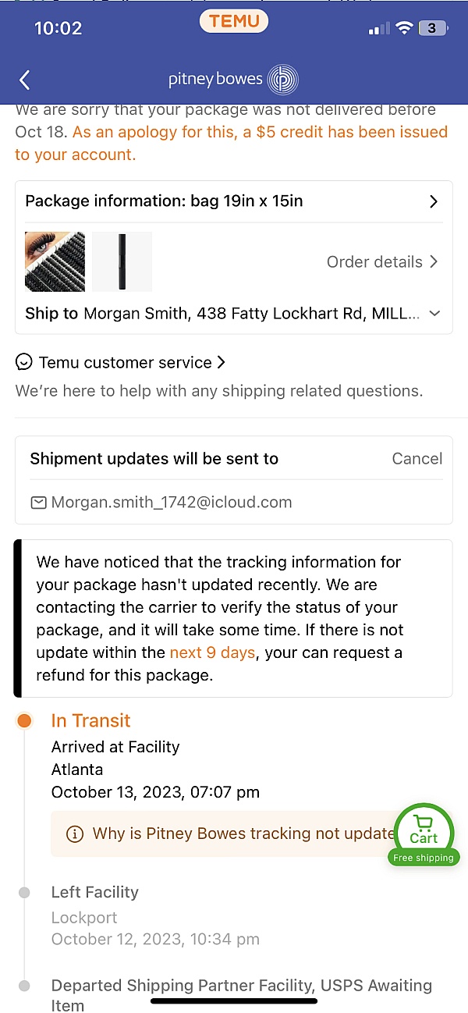Tap the Wi-Fi status icon

403,29
